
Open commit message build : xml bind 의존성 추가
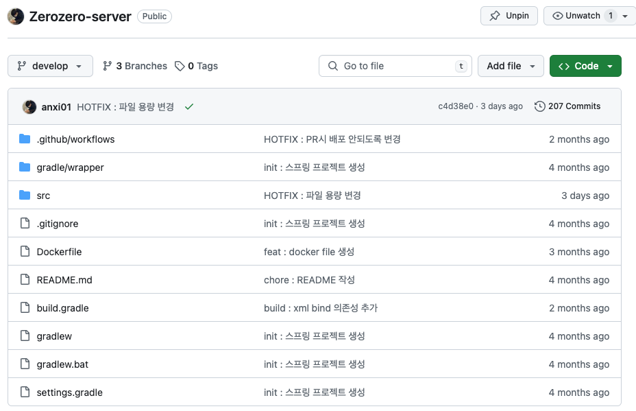coord(321,308)
